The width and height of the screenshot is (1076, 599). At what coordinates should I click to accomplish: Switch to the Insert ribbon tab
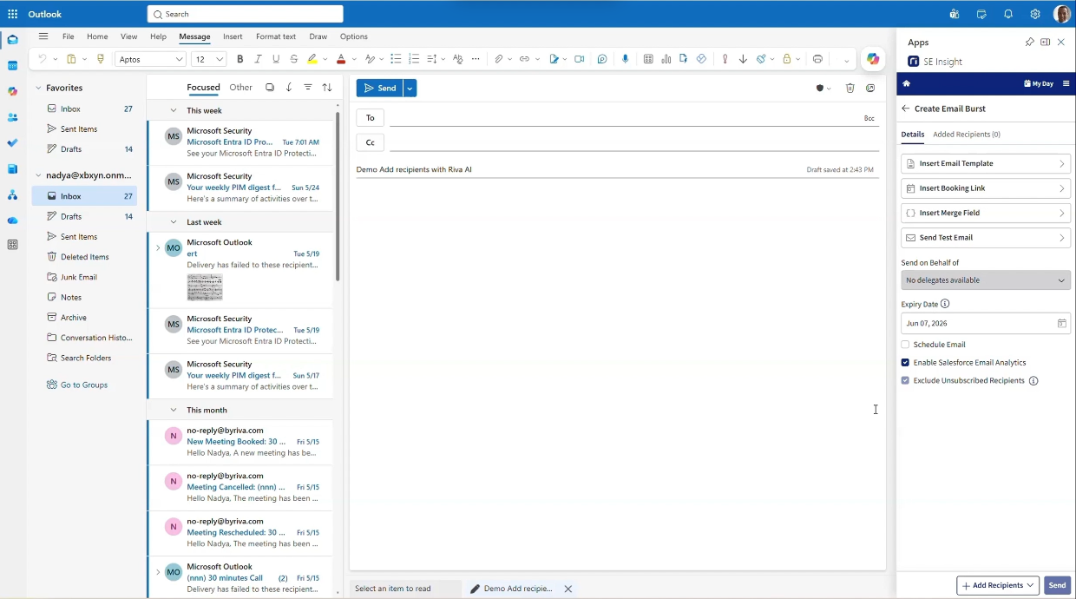tap(233, 36)
